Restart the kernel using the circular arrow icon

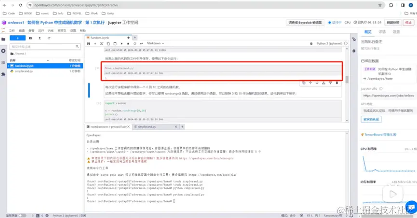(135, 43)
